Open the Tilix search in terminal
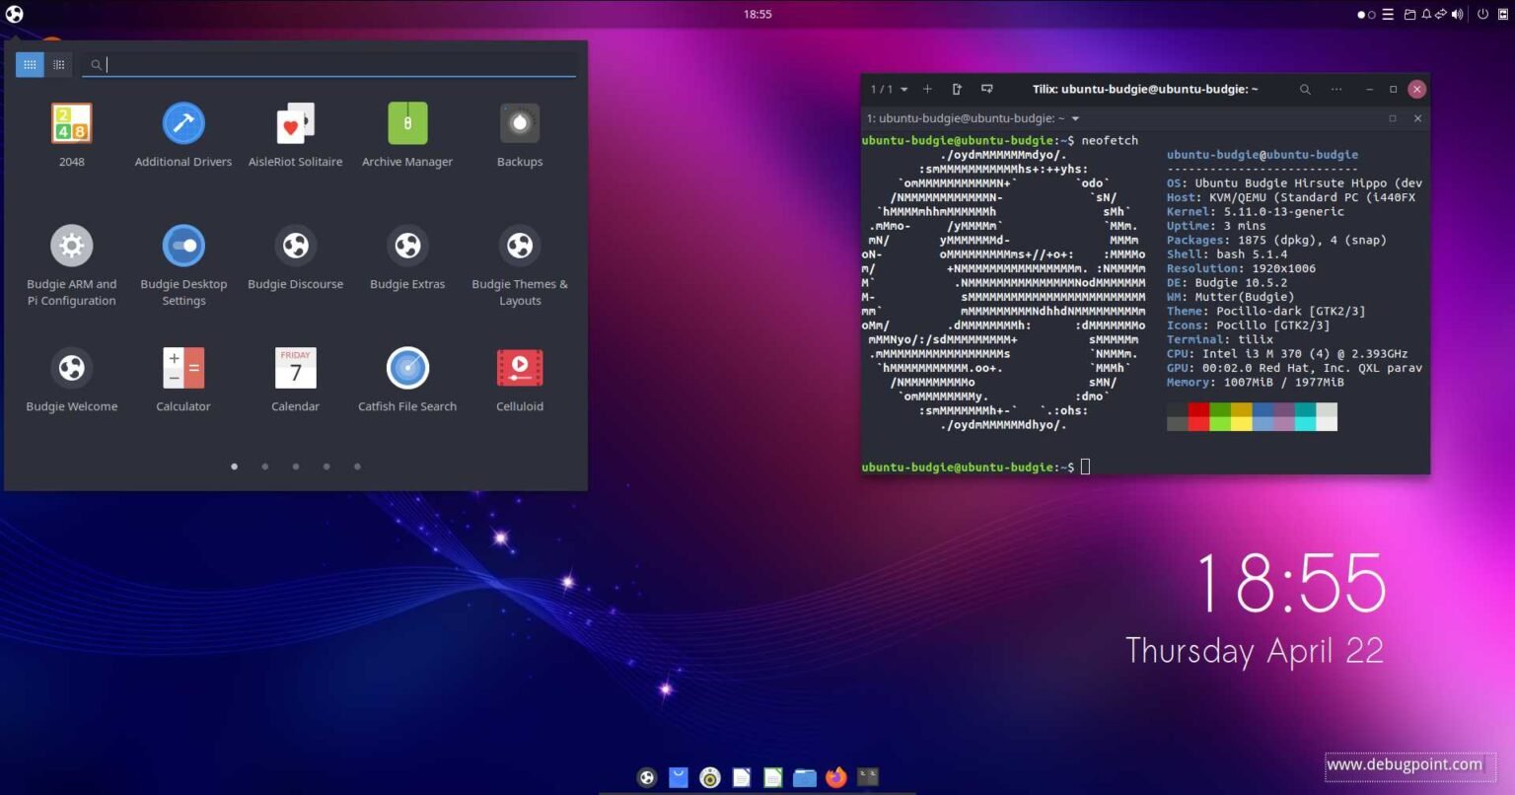Image resolution: width=1515 pixels, height=795 pixels. point(1304,89)
